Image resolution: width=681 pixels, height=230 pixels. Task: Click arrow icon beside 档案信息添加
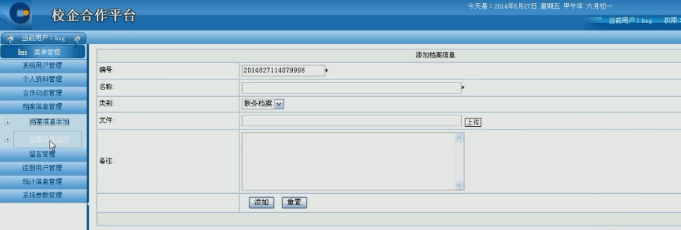point(7,122)
